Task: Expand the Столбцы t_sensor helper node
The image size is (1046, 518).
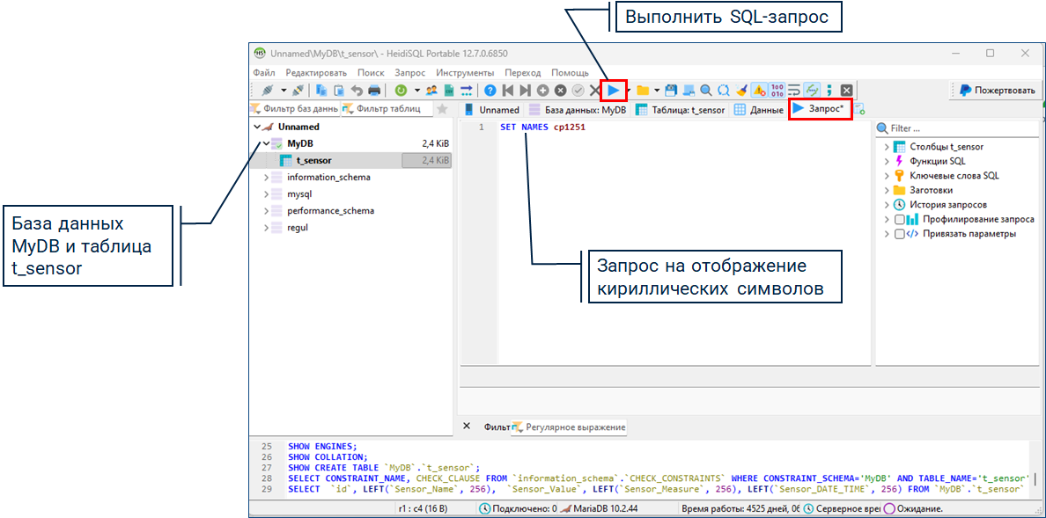Action: [x=887, y=147]
